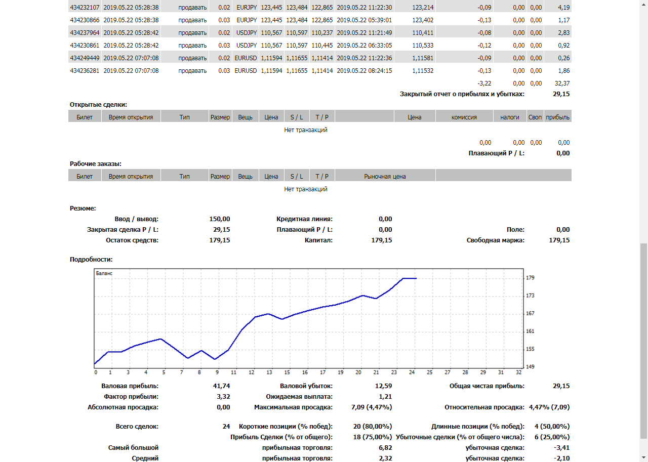Click the 'прибыль' column header
This screenshot has height=462, width=648.
557,117
